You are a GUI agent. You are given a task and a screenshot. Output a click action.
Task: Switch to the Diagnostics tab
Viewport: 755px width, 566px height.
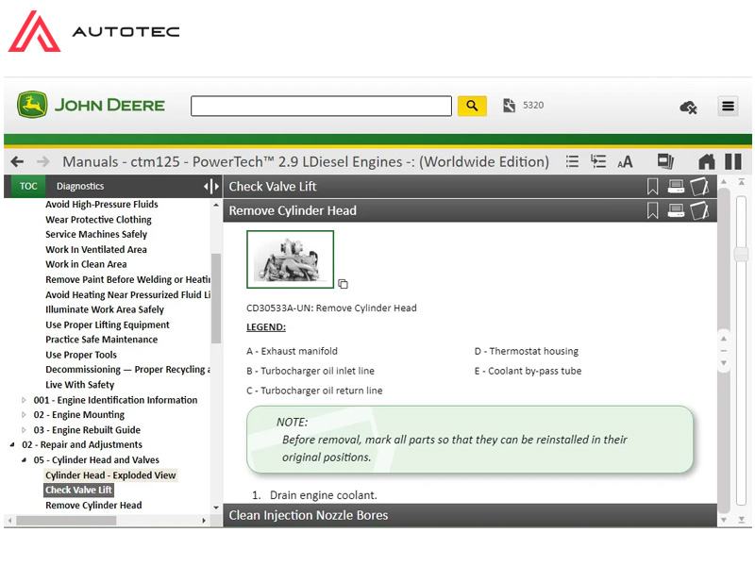[80, 186]
